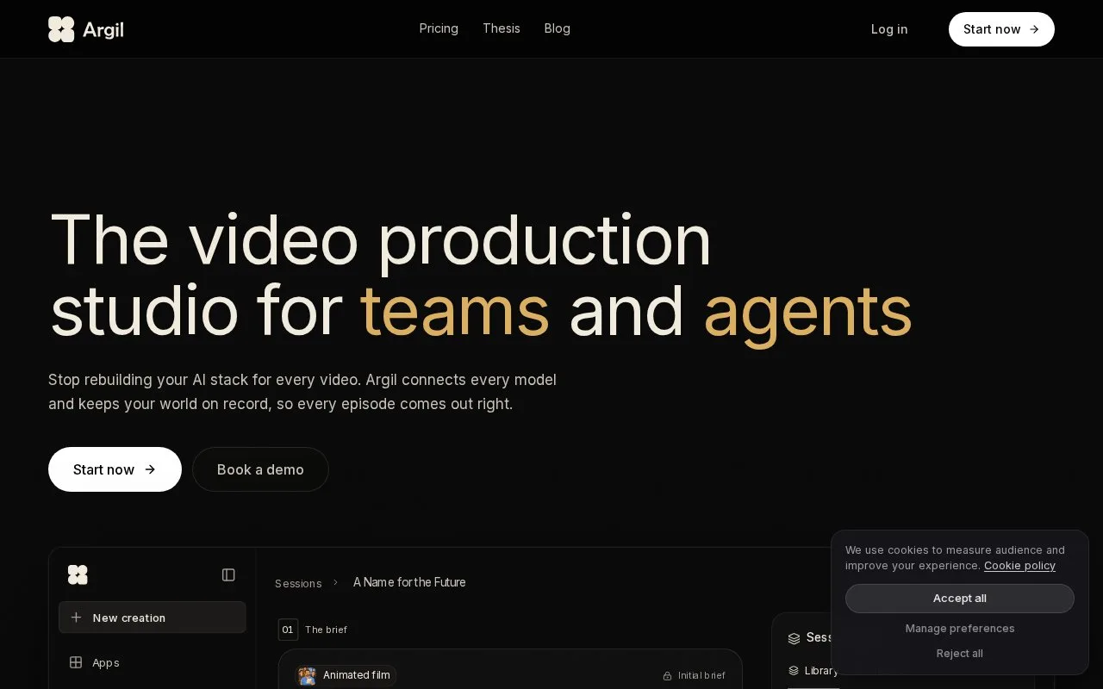The width and height of the screenshot is (1103, 689).
Task: Click the Sessions breadcrumb
Action: tap(298, 583)
